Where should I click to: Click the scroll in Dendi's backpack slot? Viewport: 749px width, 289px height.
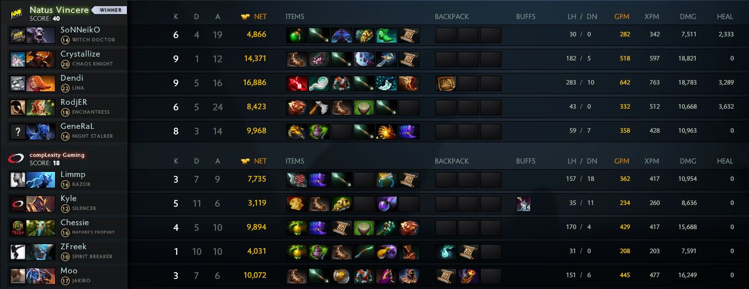pyautogui.click(x=446, y=83)
